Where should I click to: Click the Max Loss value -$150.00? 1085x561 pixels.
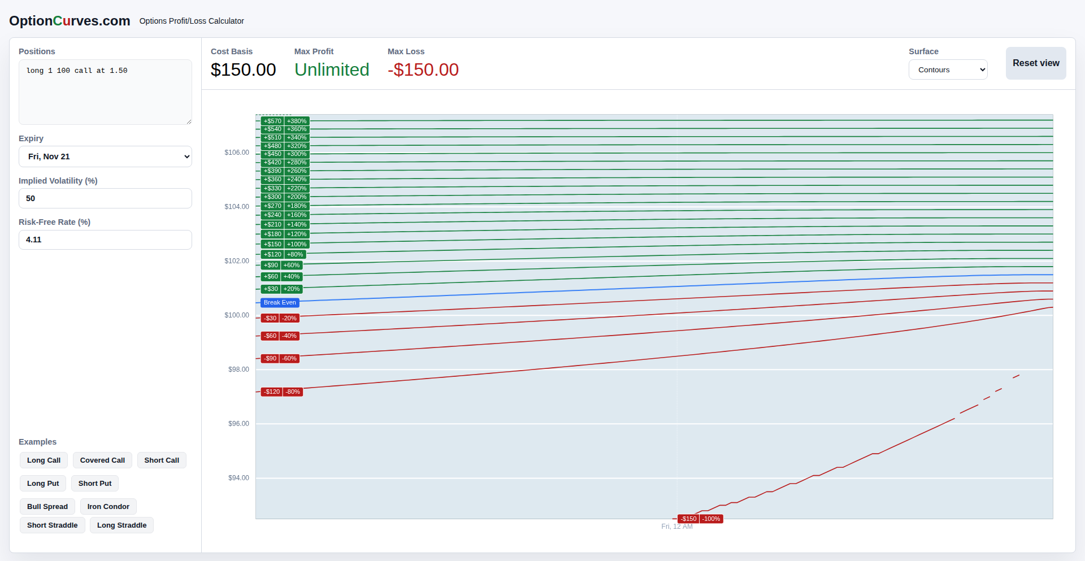point(423,69)
